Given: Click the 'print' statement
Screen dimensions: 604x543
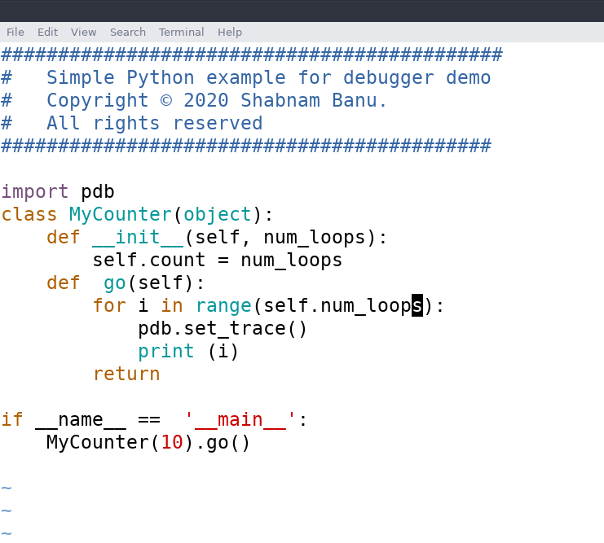Looking at the screenshot, I should [x=165, y=352].
